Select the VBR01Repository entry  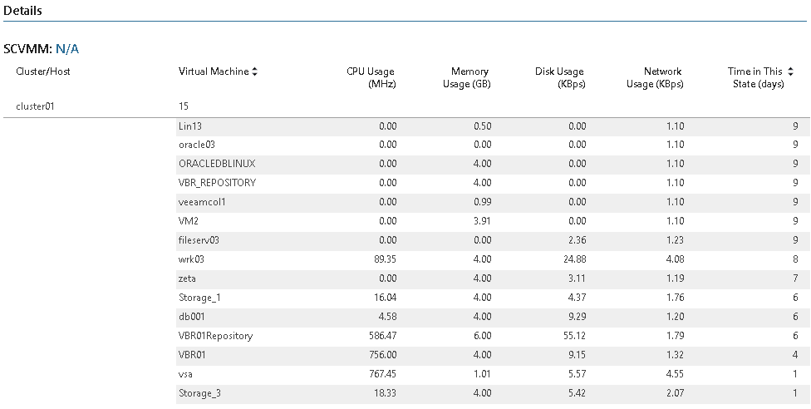click(215, 336)
